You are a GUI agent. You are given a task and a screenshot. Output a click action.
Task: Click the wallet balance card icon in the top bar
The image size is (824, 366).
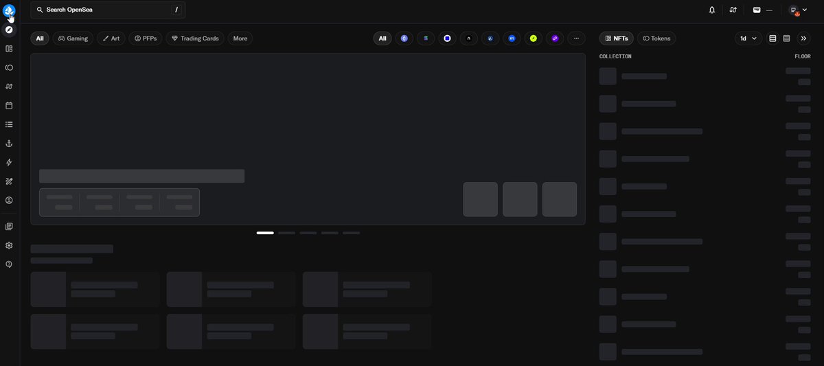coord(757,10)
